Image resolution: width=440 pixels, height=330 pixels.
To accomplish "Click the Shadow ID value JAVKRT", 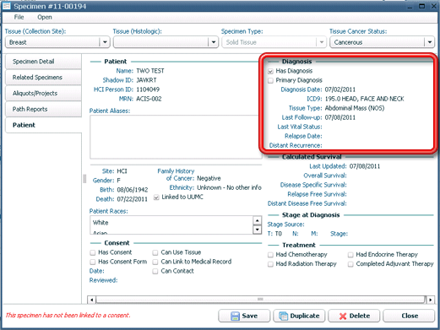I will pyautogui.click(x=146, y=80).
